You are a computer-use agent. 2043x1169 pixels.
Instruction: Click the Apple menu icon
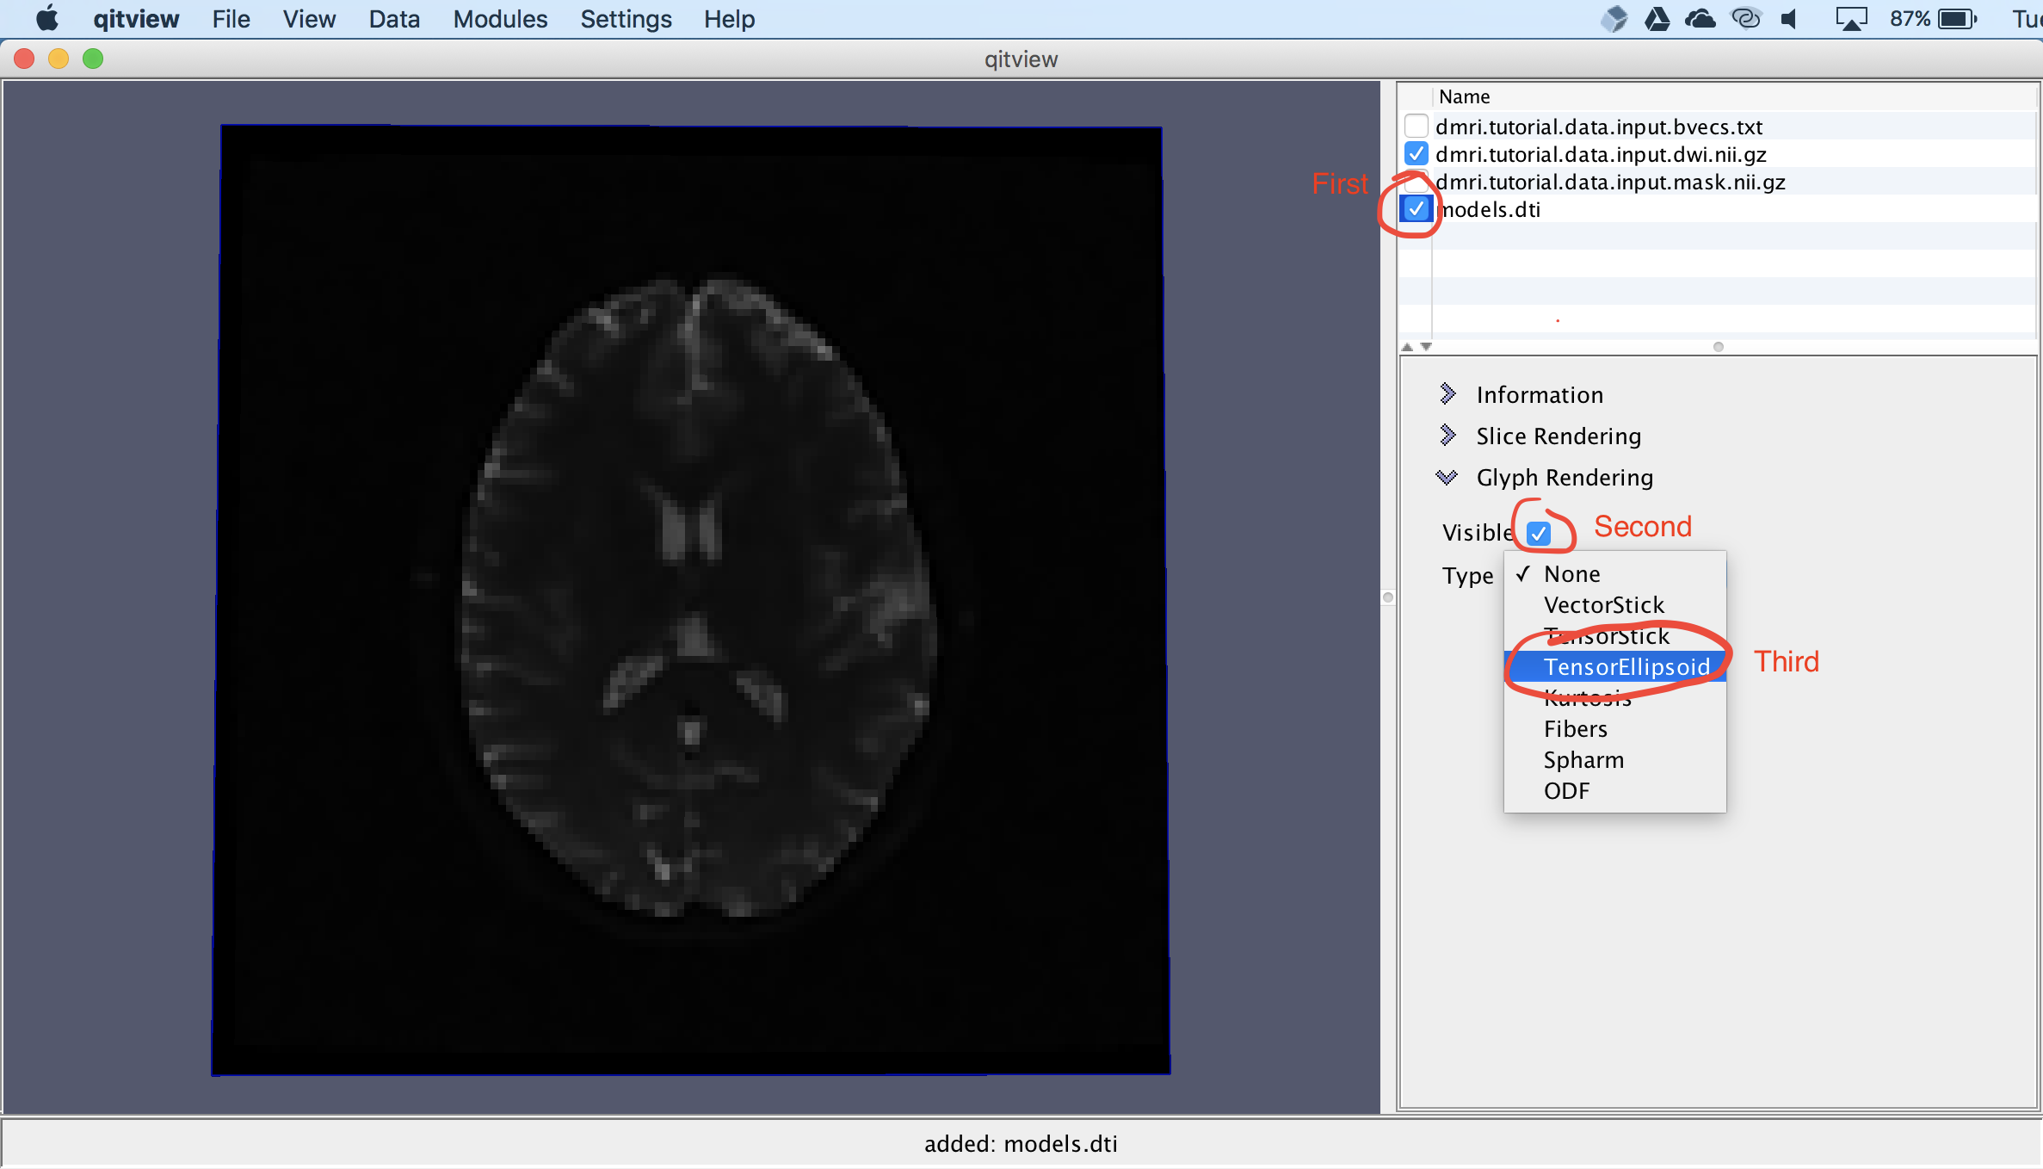pos(47,18)
